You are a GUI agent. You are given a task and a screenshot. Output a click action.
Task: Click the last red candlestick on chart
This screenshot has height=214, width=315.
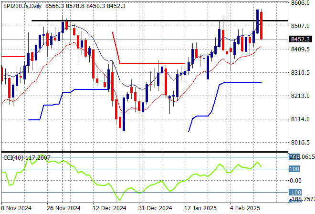click(x=262, y=26)
